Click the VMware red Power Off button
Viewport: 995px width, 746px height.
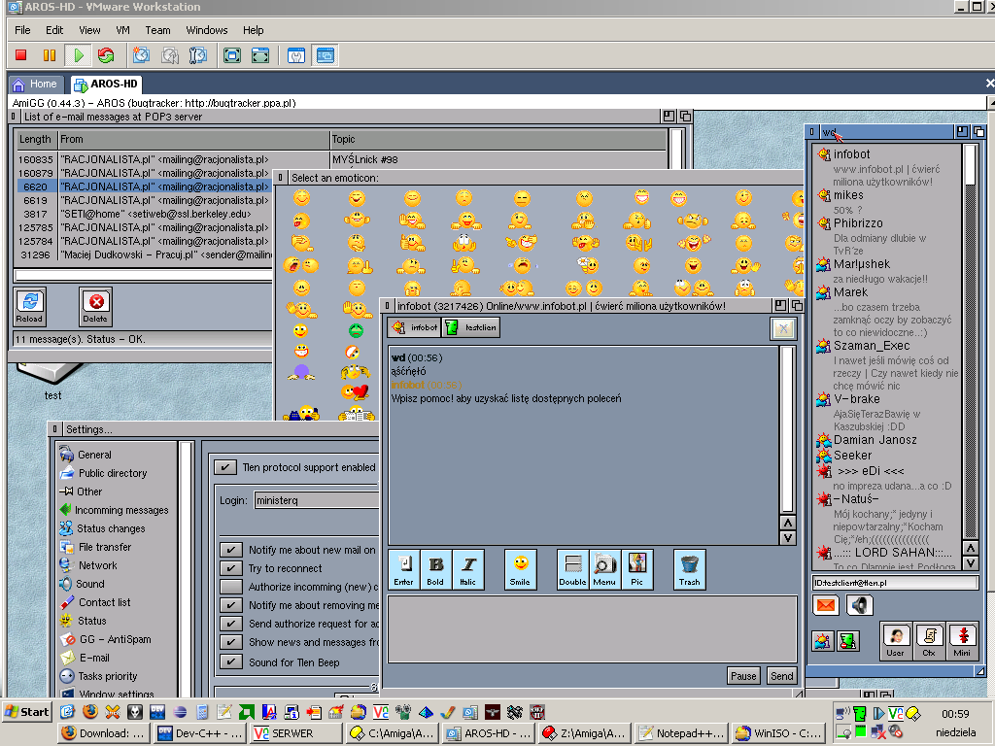point(21,55)
